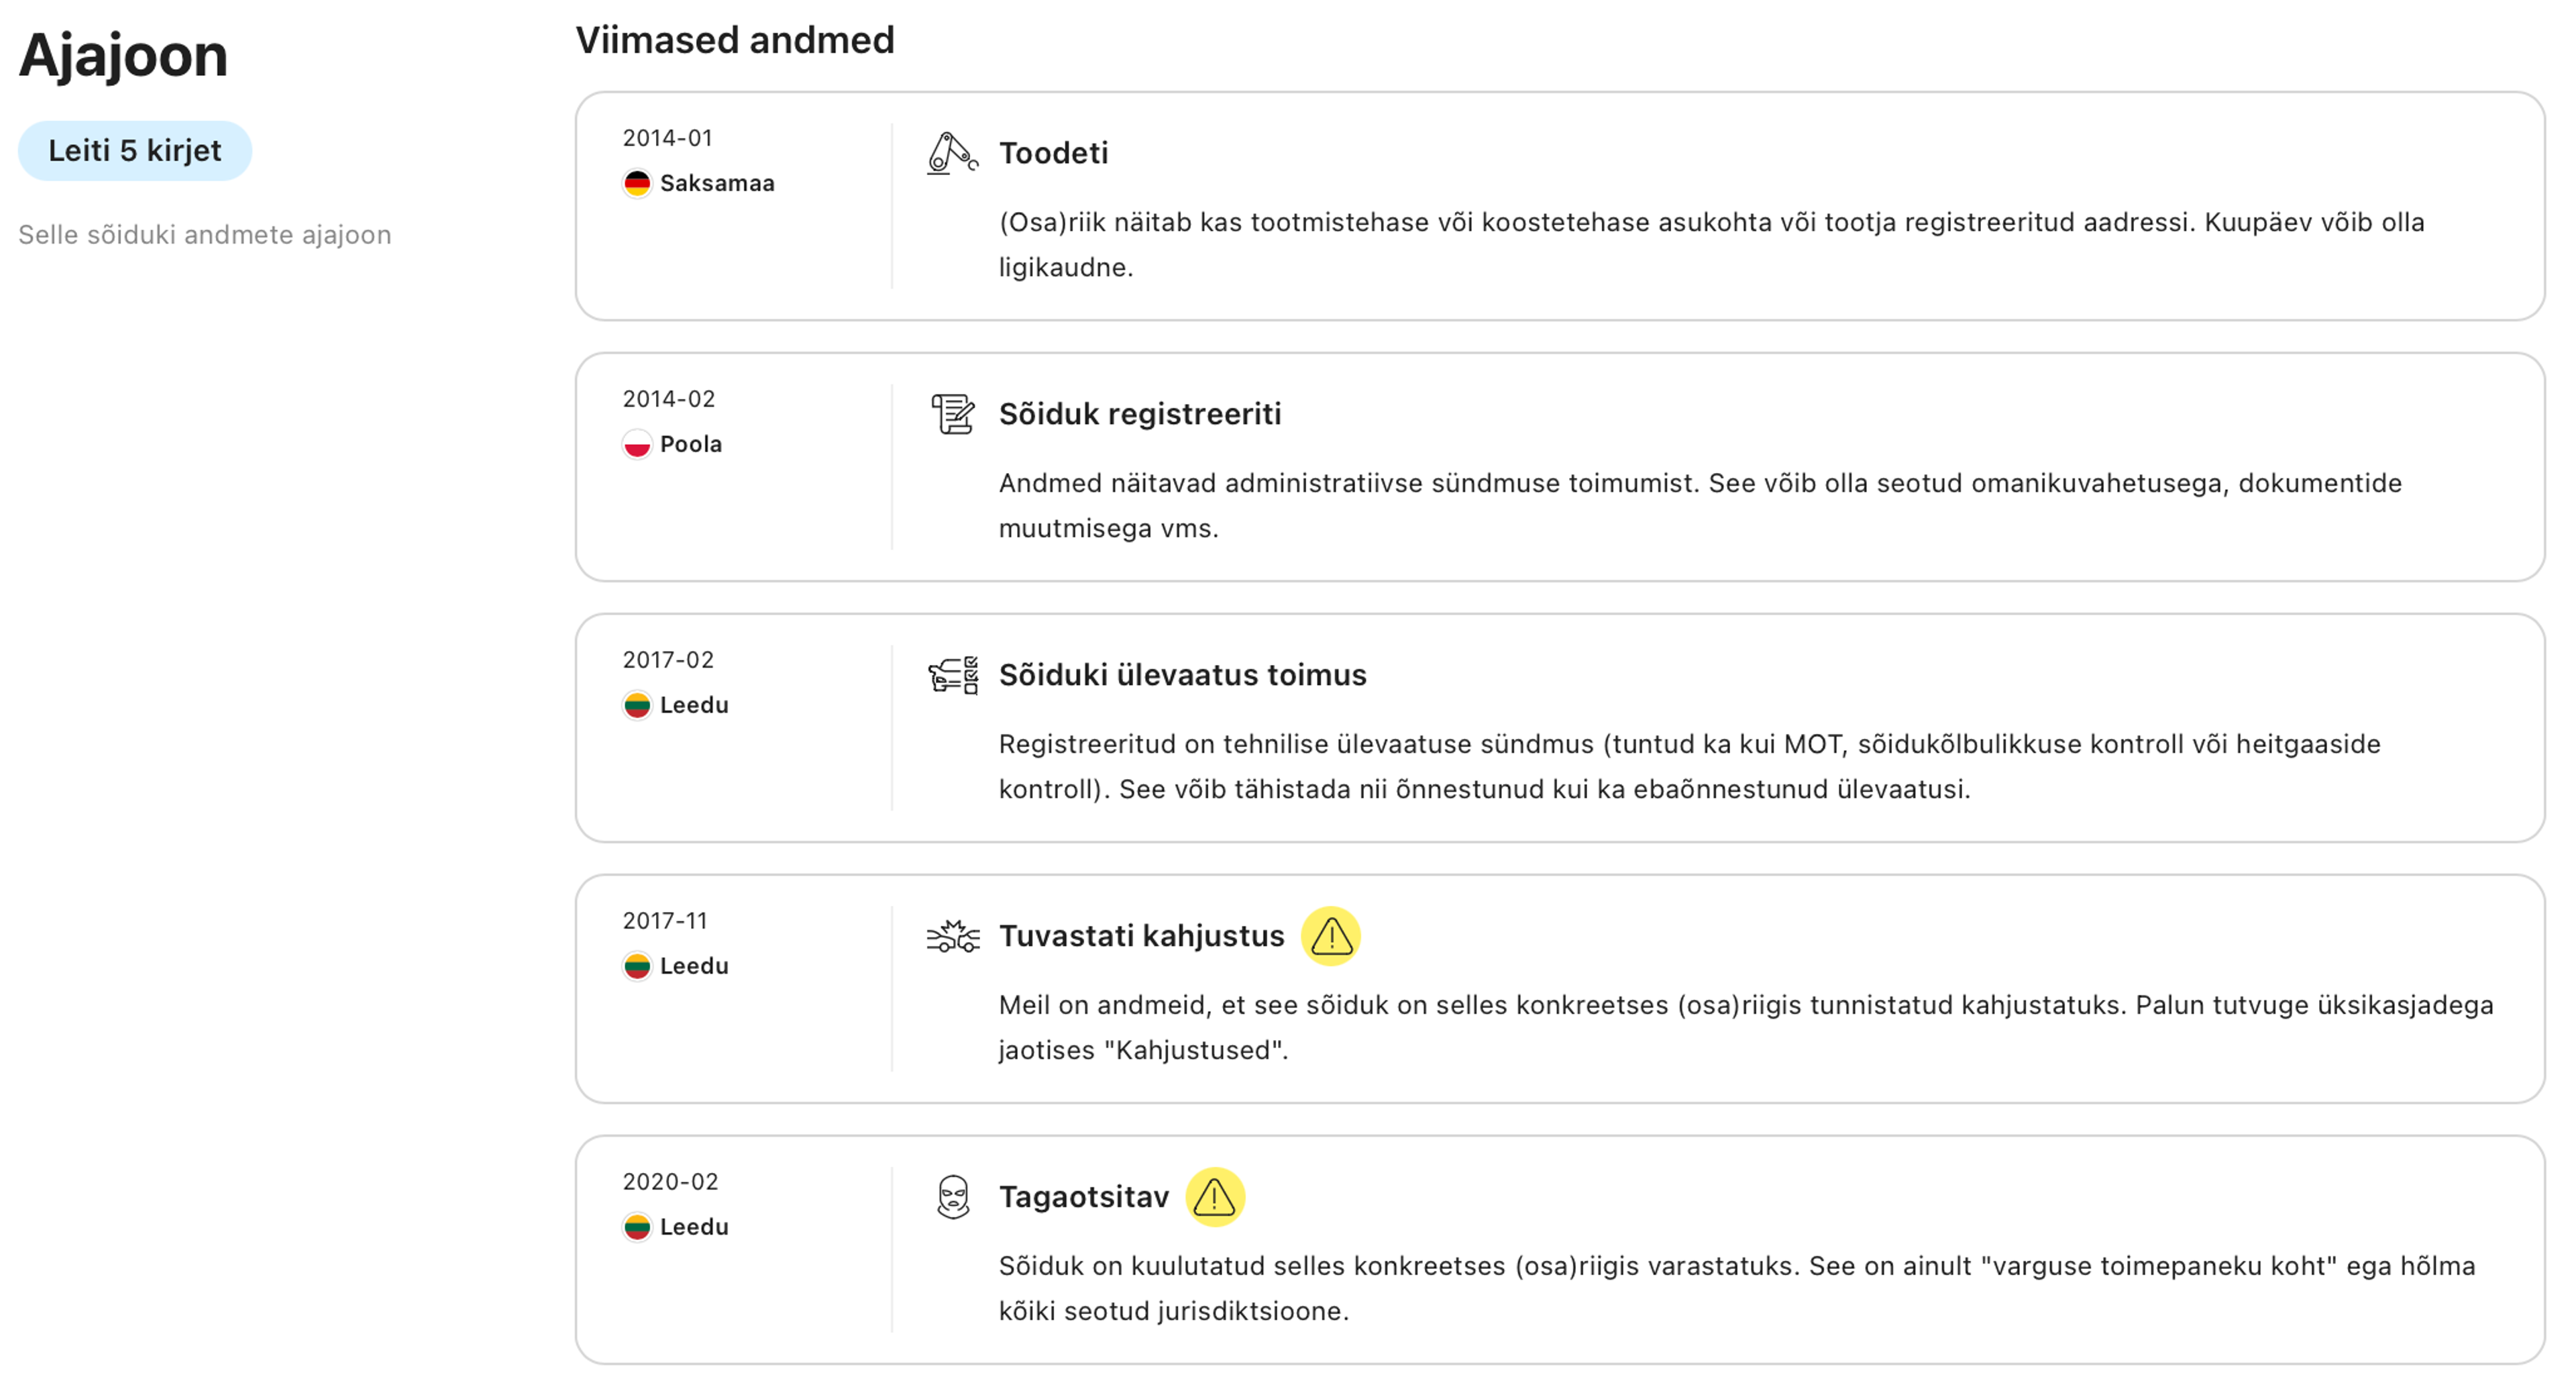Open the Toodeti timeline entry title
The width and height of the screenshot is (2576, 1395).
click(1053, 153)
